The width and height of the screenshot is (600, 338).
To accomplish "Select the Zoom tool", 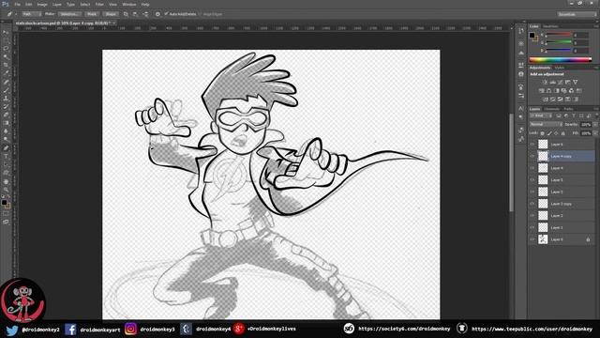I will pos(6,190).
